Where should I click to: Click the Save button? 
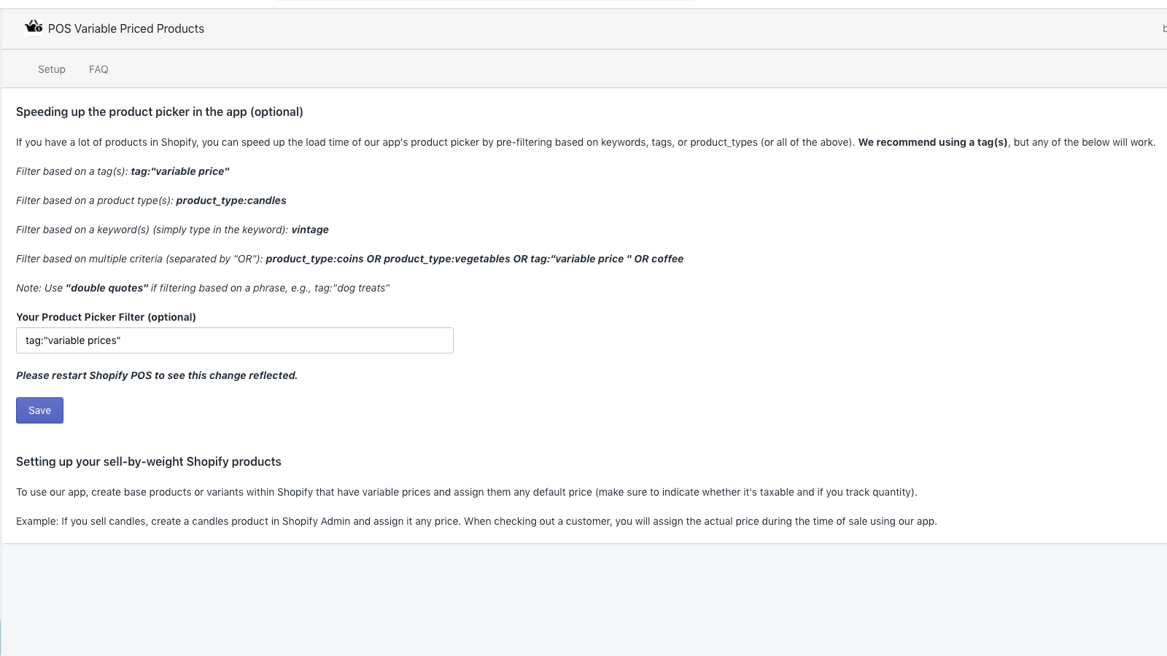(39, 410)
